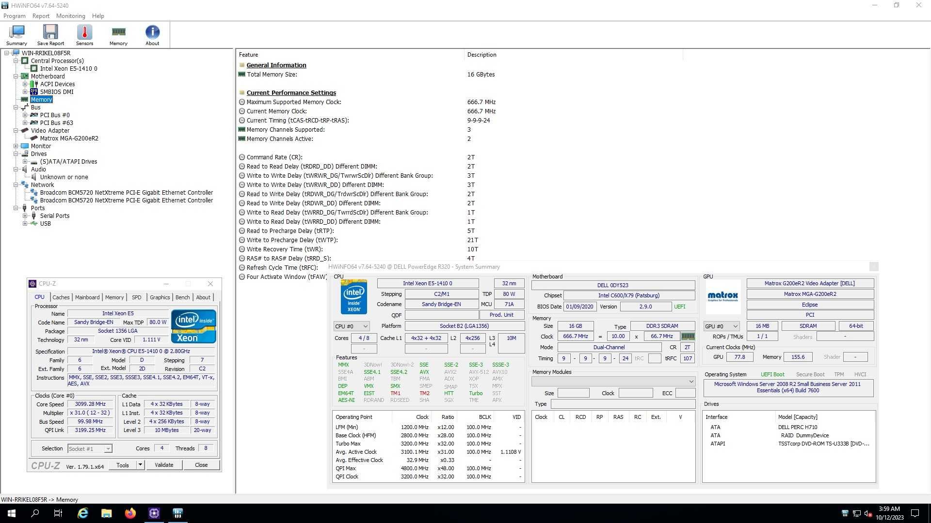
Task: Click the Close button in CPU-Z
Action: tap(201, 465)
